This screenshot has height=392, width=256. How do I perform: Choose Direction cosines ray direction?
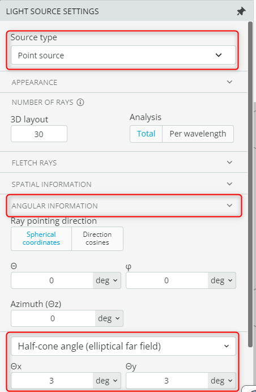tap(97, 238)
